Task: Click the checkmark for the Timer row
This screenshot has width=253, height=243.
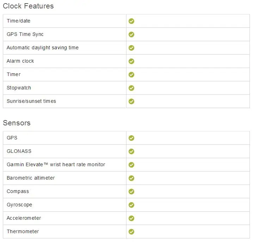Action: pyautogui.click(x=131, y=75)
